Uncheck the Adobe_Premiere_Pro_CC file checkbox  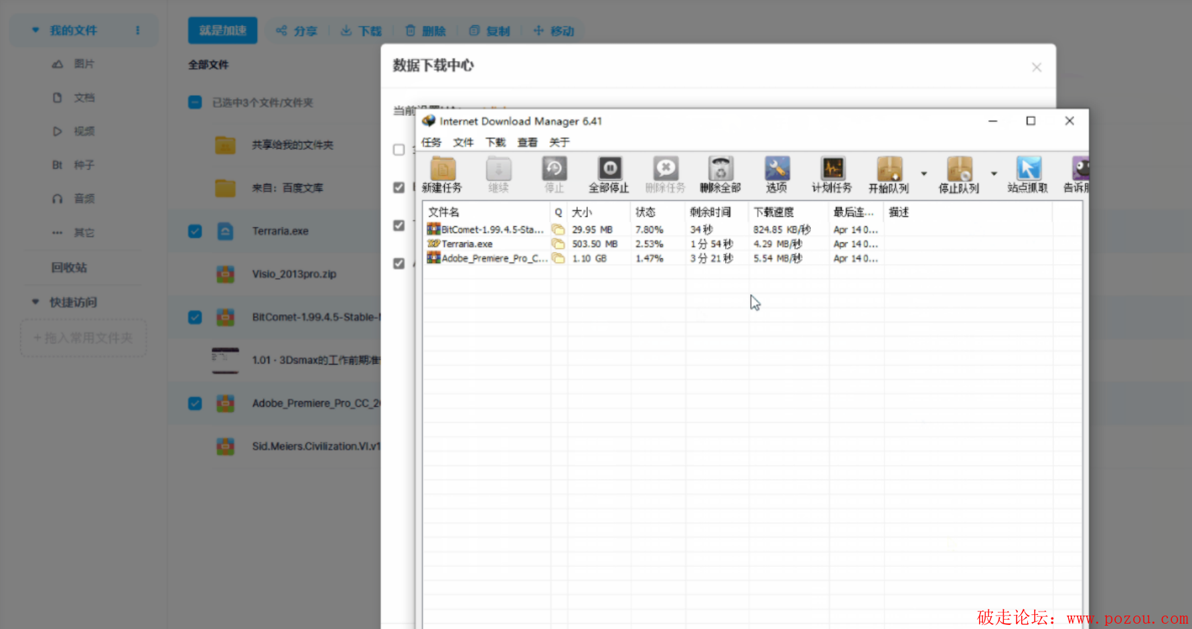point(195,403)
